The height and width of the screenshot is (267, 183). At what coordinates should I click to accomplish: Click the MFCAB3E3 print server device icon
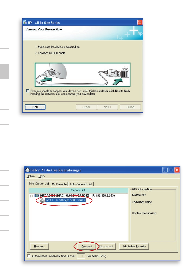(37, 195)
